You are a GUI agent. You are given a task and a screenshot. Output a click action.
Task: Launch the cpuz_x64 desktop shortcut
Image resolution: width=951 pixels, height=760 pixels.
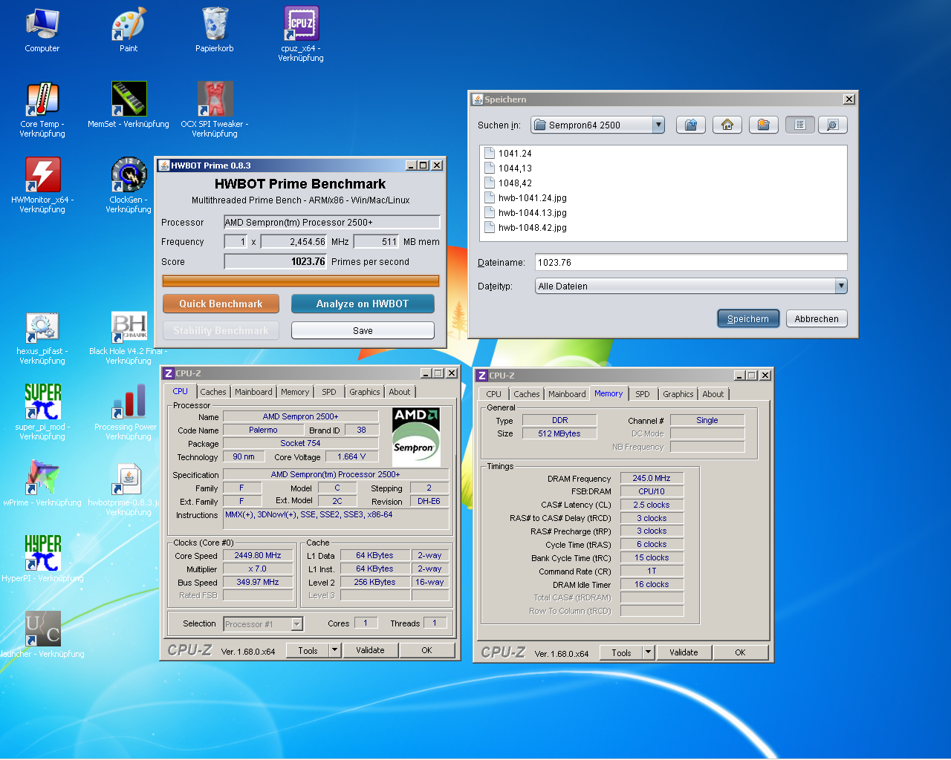pyautogui.click(x=301, y=35)
